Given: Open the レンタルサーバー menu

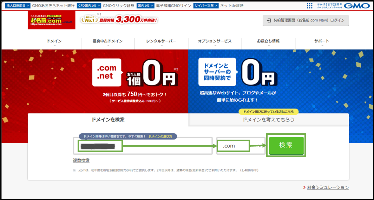Looking at the screenshot, I should coord(161,41).
